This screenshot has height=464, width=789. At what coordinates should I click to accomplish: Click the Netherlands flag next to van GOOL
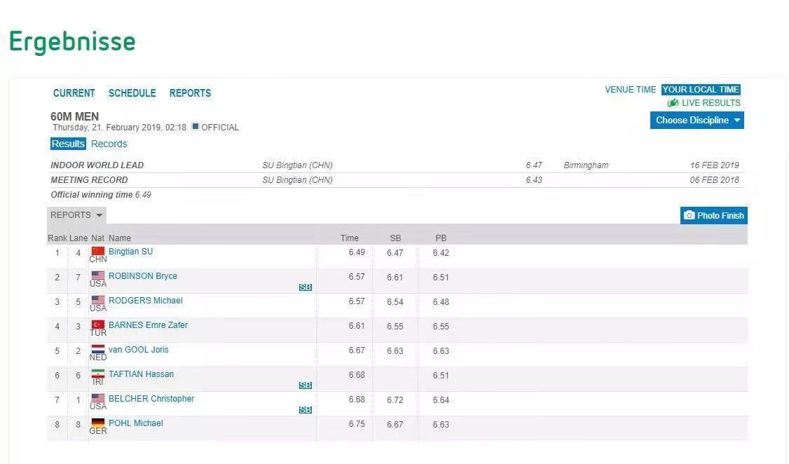pyautogui.click(x=97, y=349)
